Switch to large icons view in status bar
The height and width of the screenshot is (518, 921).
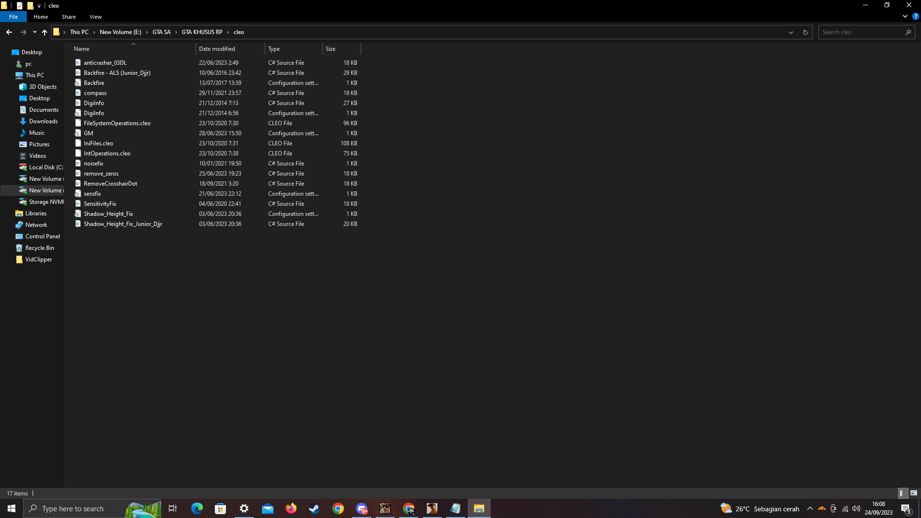pyautogui.click(x=914, y=493)
